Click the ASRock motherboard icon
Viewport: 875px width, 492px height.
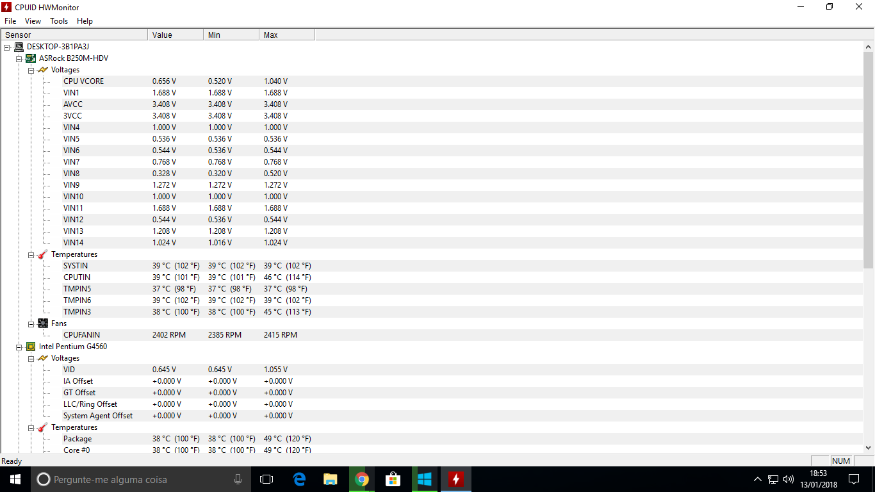(x=31, y=58)
